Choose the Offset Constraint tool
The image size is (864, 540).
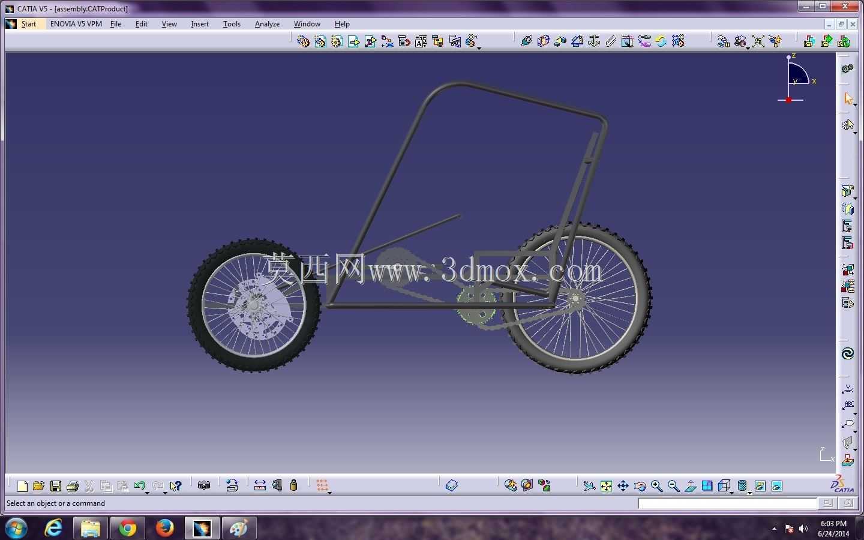tap(560, 41)
